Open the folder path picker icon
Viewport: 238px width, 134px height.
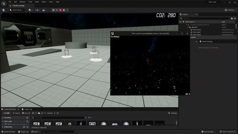coord(39,113)
